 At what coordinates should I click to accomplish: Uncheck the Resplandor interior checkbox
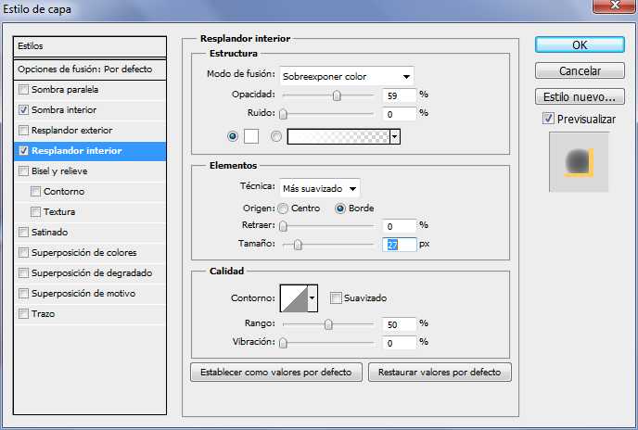[x=23, y=150]
